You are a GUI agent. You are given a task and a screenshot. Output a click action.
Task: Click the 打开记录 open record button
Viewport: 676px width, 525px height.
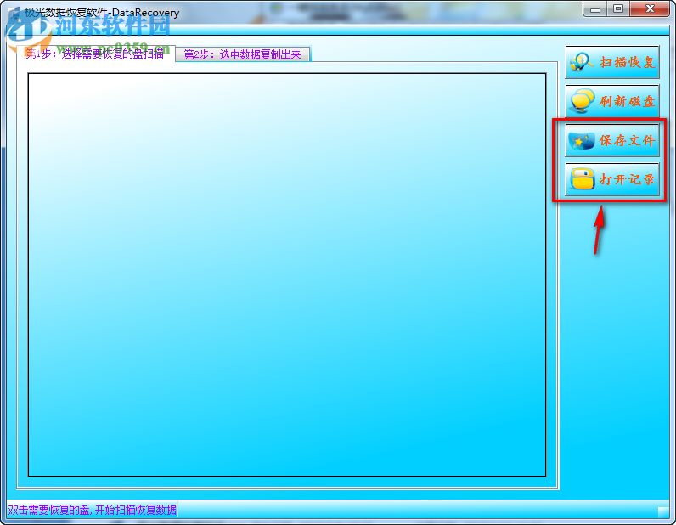point(612,179)
